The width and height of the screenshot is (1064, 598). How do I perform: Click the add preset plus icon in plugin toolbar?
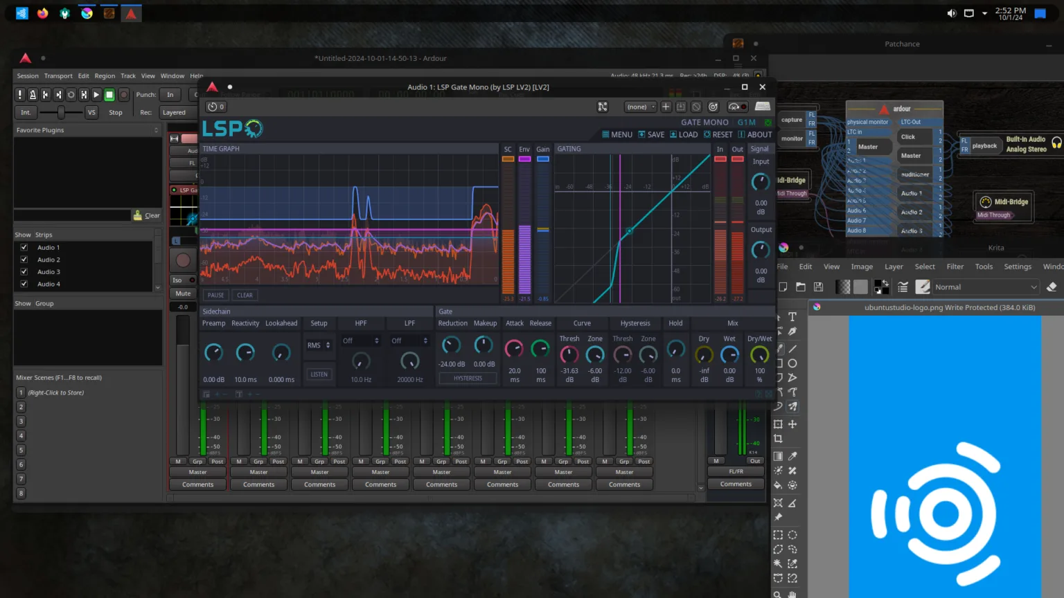click(x=666, y=107)
